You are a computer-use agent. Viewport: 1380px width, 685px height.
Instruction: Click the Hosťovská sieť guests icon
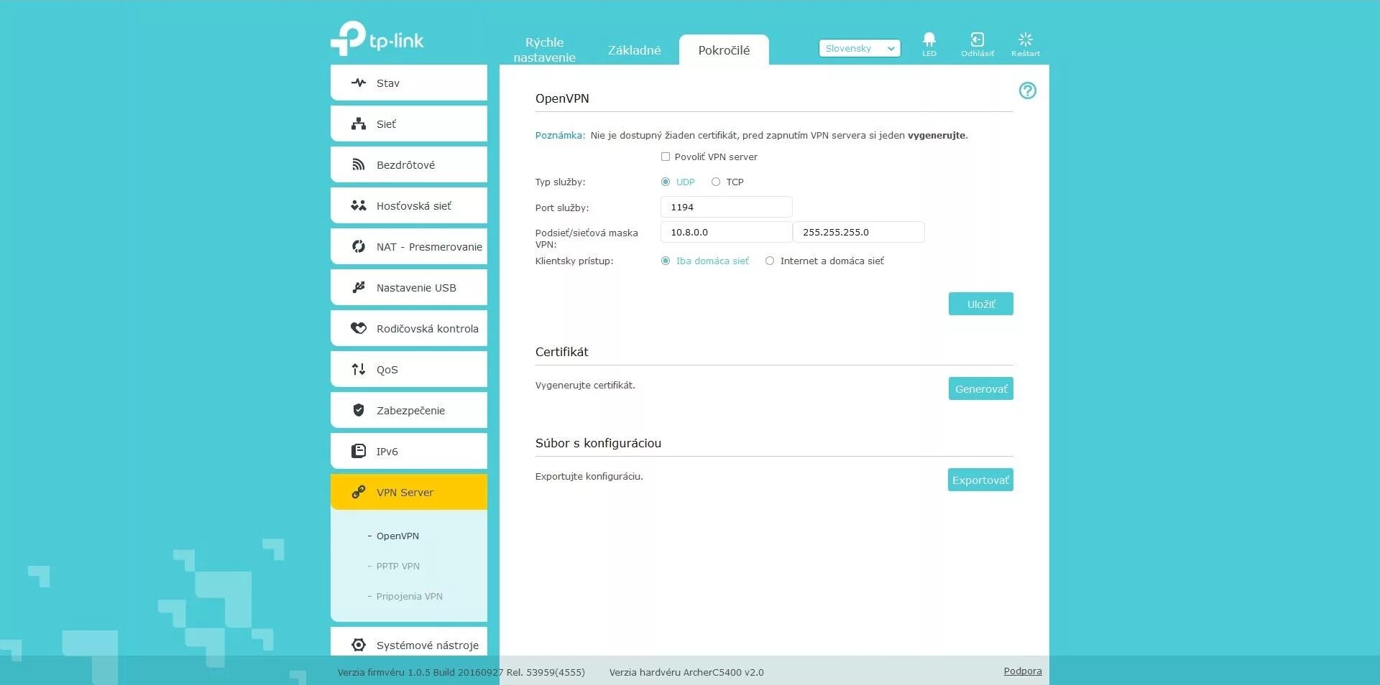(x=359, y=205)
